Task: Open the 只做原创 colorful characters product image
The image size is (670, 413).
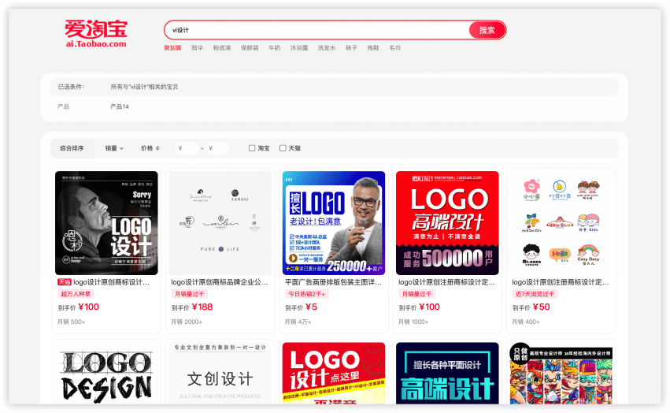Action: [x=561, y=374]
